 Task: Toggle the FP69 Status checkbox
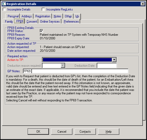[41, 31]
